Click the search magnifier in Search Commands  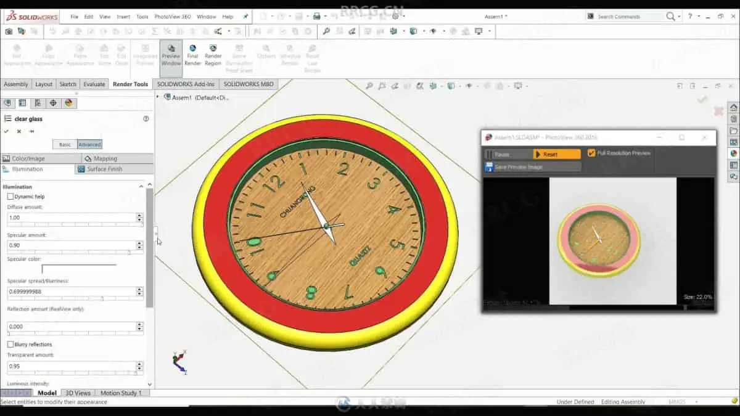coord(670,17)
